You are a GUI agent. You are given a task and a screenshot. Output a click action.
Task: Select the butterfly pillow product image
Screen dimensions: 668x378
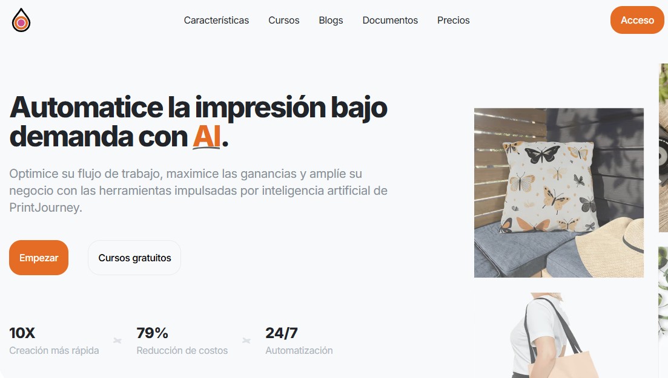point(559,193)
